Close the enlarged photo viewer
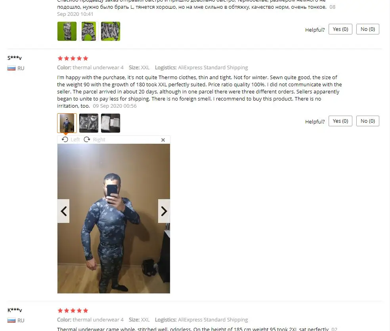 163,140
